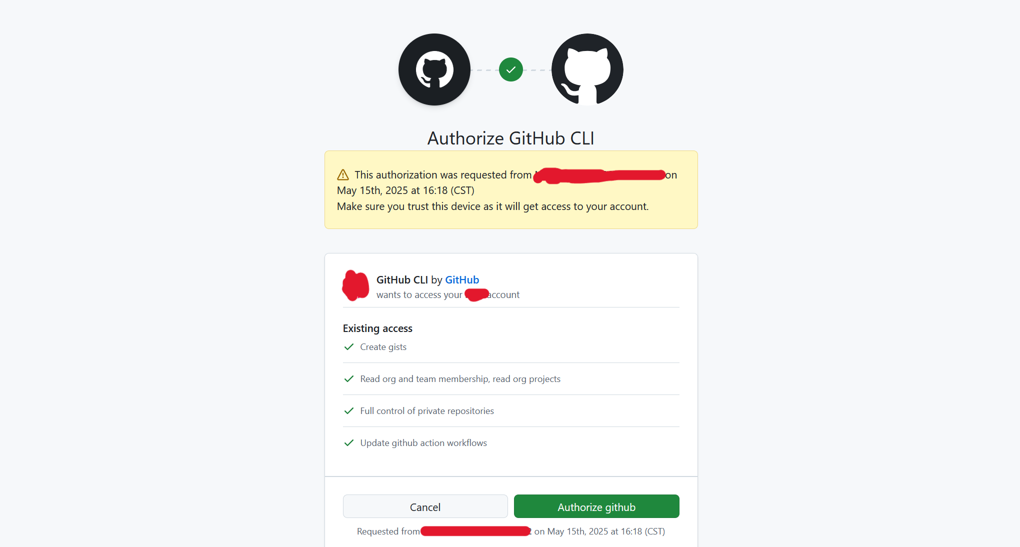Cancel the authorization request
Image resolution: width=1020 pixels, height=547 pixels.
(x=425, y=506)
